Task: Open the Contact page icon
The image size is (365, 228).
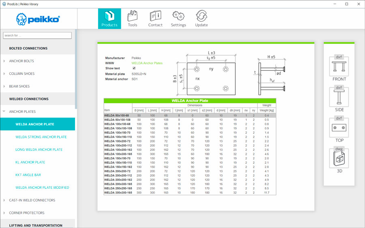Action: pos(155,19)
